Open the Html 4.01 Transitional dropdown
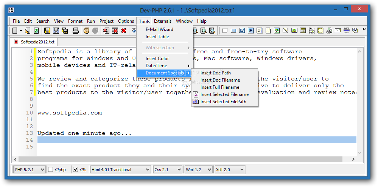 (x=121, y=169)
